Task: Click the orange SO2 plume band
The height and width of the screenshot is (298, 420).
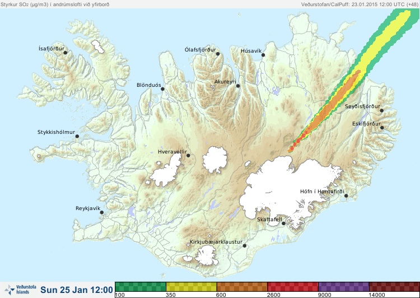Action: (x=333, y=103)
